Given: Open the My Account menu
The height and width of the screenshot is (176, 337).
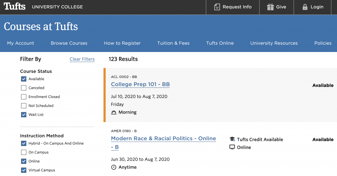Looking at the screenshot, I should [x=20, y=43].
